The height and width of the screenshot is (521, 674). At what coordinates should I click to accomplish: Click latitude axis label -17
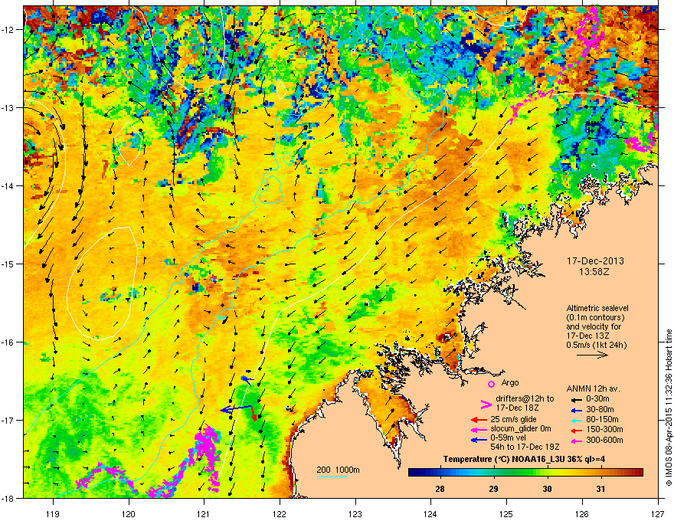[x=8, y=420]
